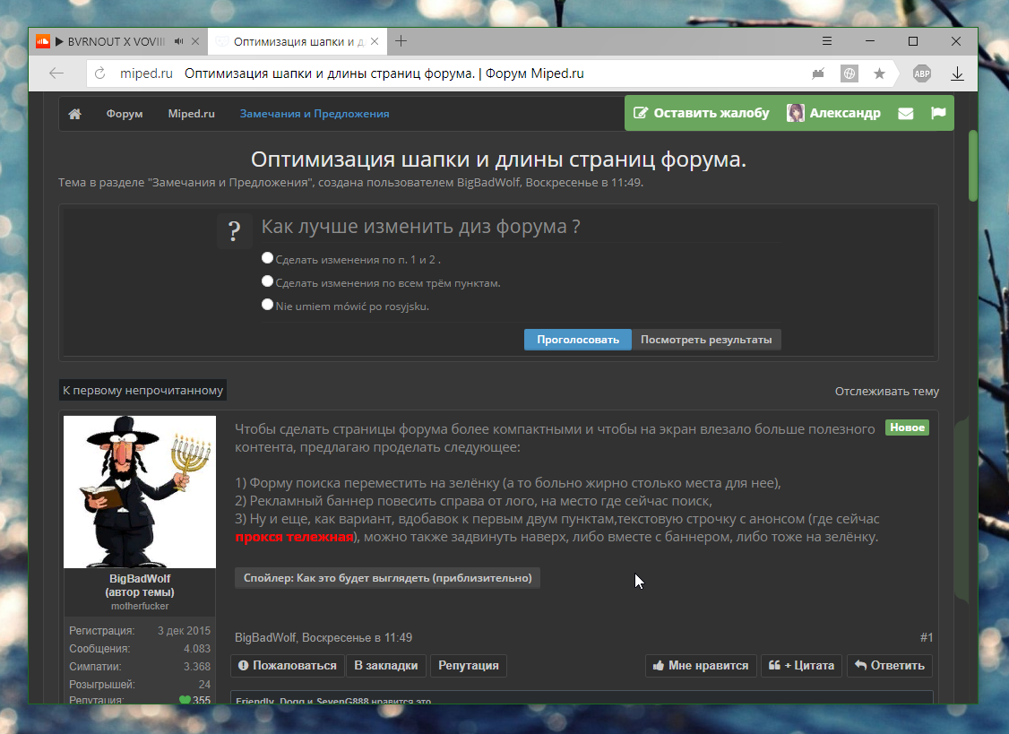Expand the spoiler 'Как это будет выглядеть'

387,577
